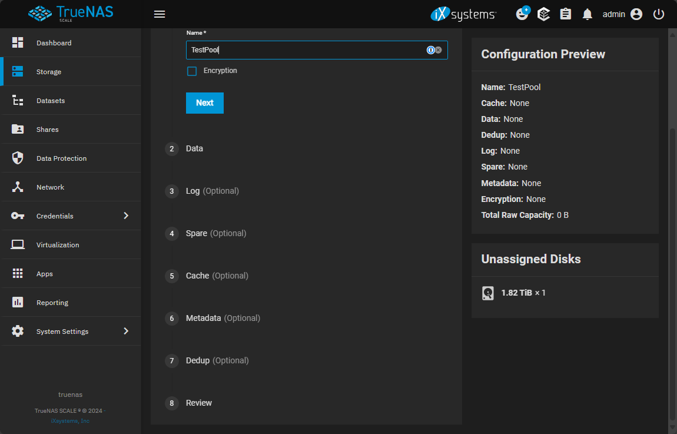Click the power button icon
The width and height of the screenshot is (677, 434).
(x=658, y=14)
